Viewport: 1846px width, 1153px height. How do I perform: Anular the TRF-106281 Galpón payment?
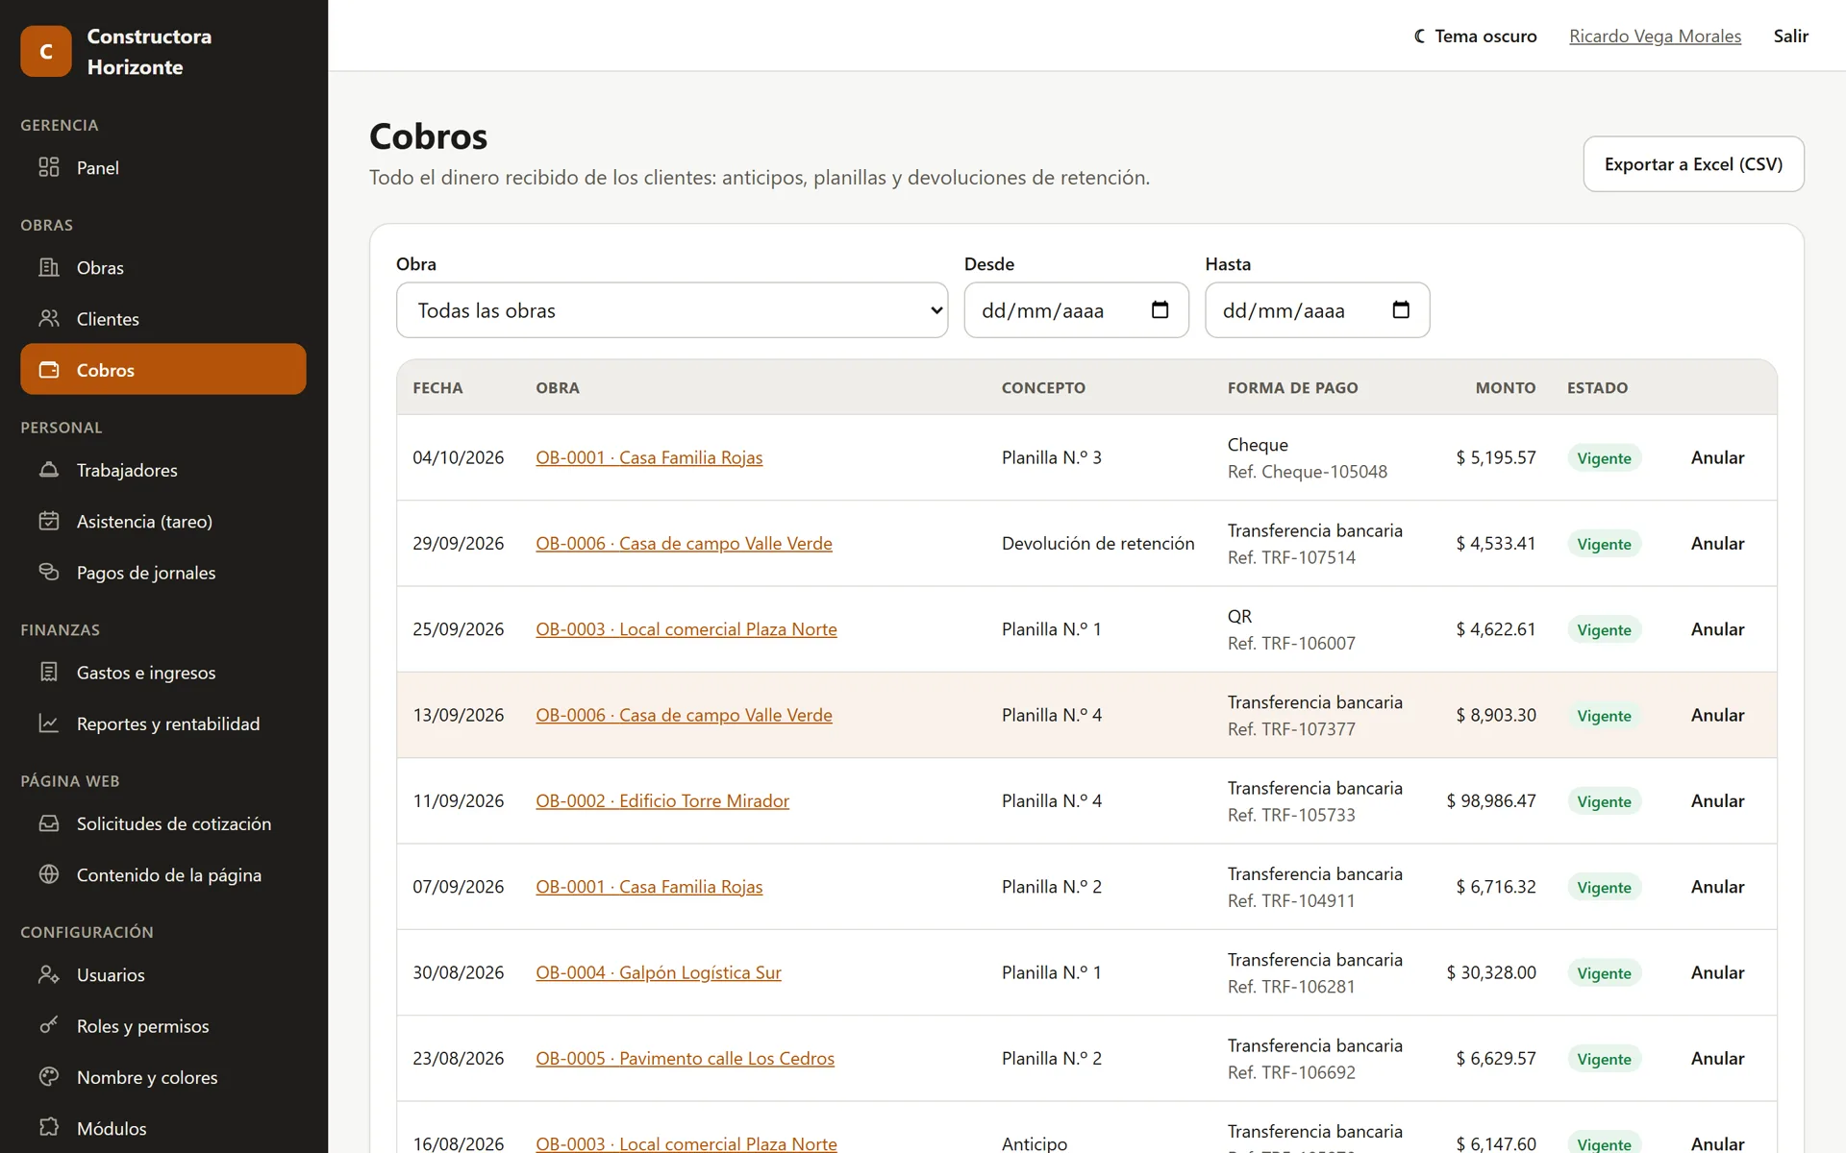[x=1717, y=972]
